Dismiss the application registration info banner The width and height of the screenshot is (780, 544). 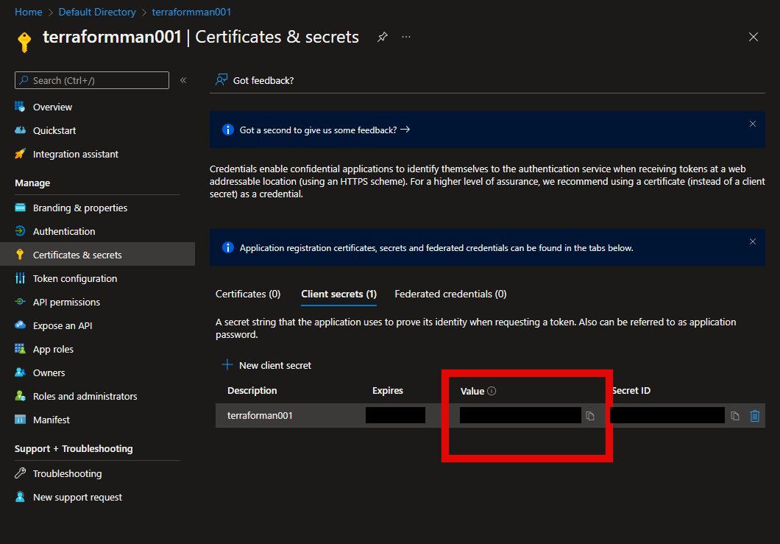click(753, 242)
